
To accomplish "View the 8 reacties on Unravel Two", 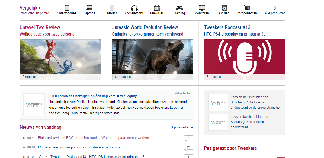I will pyautogui.click(x=29, y=77).
